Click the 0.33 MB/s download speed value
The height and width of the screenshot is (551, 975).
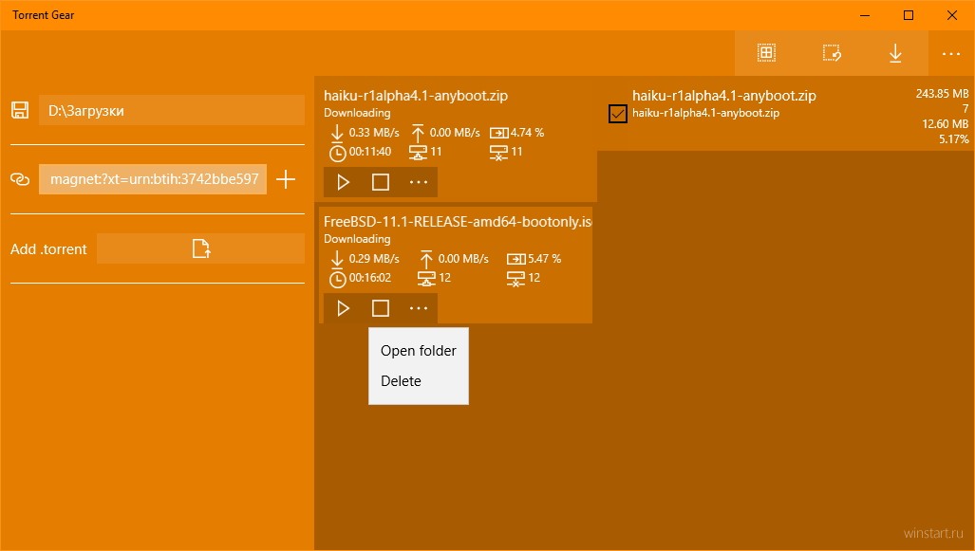point(374,133)
